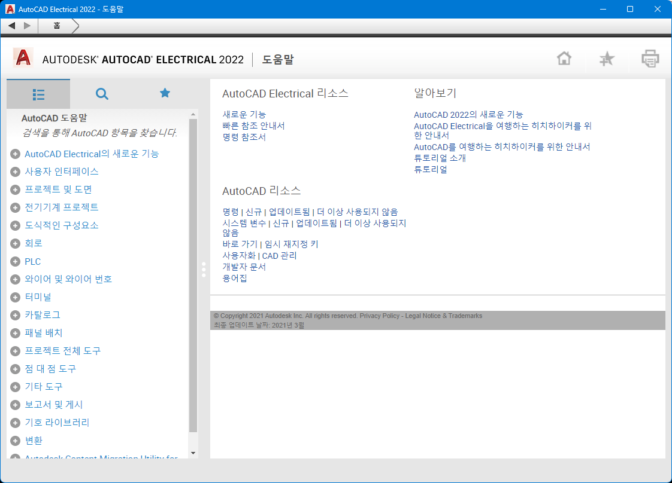This screenshot has height=483, width=672.
Task: Open the 기호 라이브러리 topic
Action: [x=57, y=423]
